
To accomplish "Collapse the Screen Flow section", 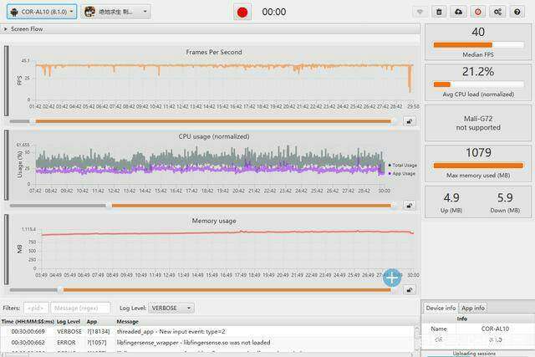I will point(7,29).
